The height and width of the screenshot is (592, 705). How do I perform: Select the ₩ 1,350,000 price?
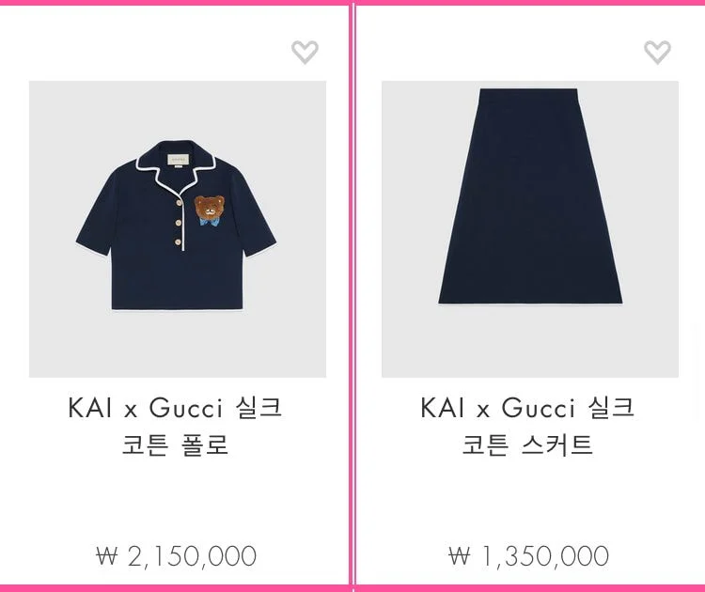click(528, 556)
